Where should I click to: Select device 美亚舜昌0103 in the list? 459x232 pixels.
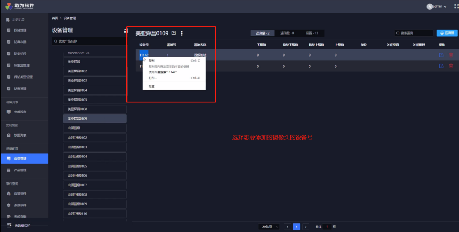[x=95, y=80]
